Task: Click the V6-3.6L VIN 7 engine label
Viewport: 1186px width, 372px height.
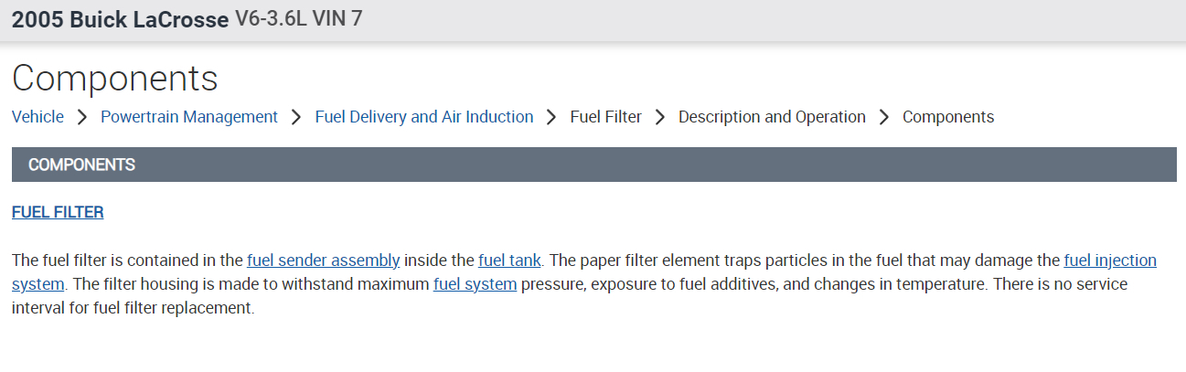Action: pyautogui.click(x=299, y=19)
